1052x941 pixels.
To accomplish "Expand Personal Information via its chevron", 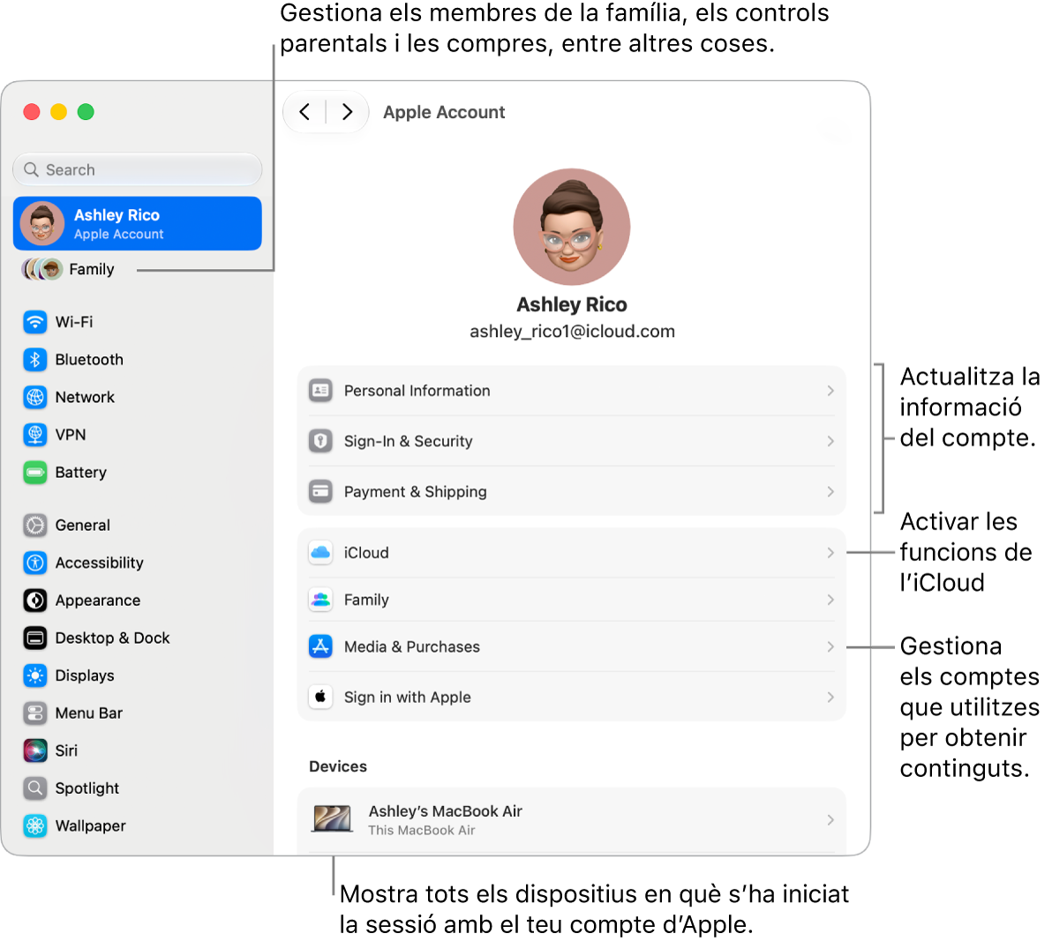I will (830, 391).
